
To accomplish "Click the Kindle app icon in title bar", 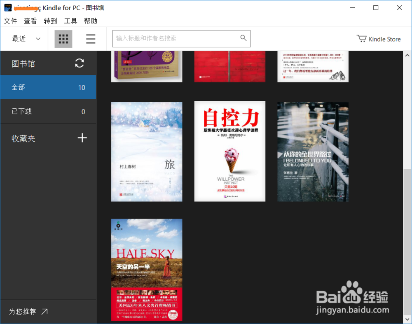I will 8,7.
